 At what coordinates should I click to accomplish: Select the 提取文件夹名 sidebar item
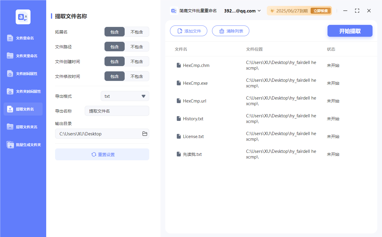(x=23, y=127)
